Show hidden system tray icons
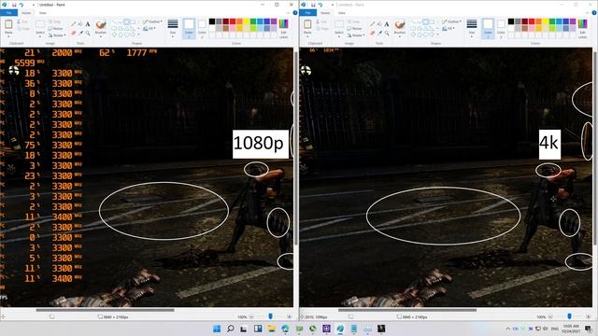 click(507, 329)
